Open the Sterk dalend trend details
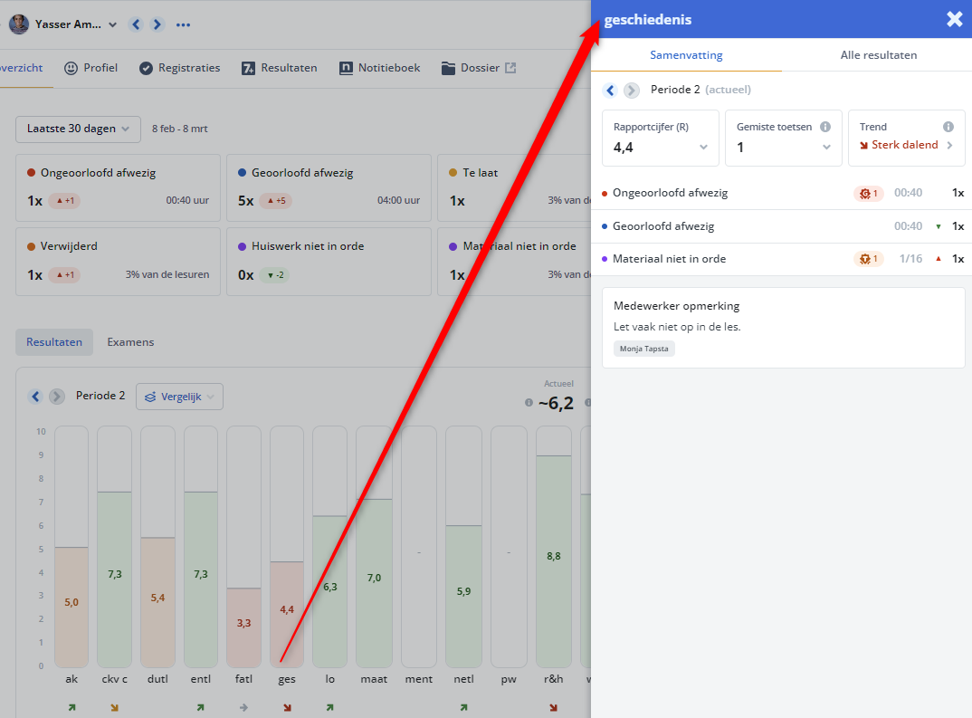 898,145
